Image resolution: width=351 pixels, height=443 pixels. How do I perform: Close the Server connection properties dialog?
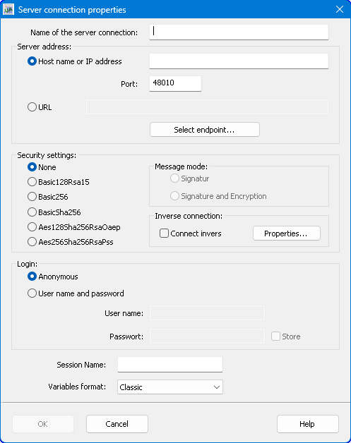click(x=340, y=9)
